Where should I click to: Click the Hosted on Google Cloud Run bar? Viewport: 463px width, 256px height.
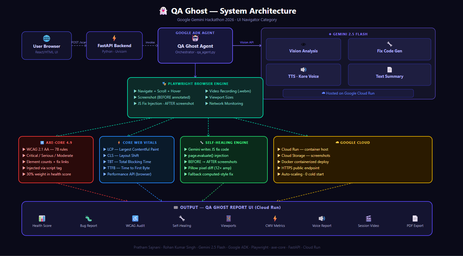pos(348,93)
